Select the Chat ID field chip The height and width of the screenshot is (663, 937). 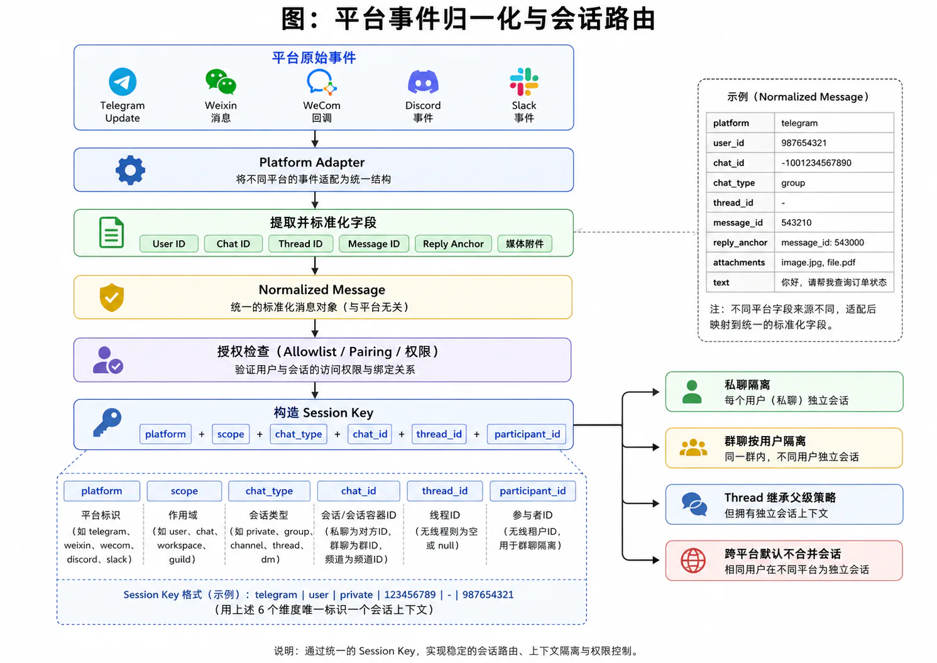pyautogui.click(x=233, y=244)
